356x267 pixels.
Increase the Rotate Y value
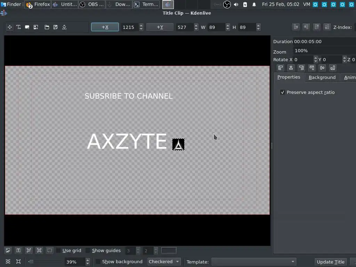(345, 58)
